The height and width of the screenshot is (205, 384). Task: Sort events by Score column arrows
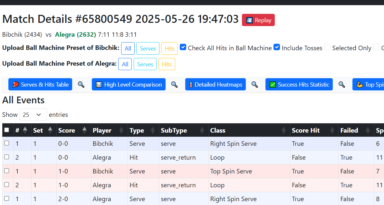point(84,130)
